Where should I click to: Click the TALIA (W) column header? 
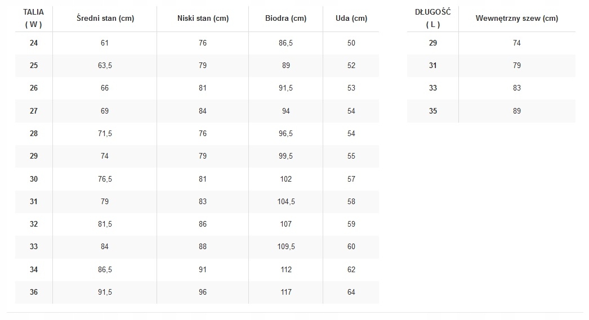pos(34,18)
